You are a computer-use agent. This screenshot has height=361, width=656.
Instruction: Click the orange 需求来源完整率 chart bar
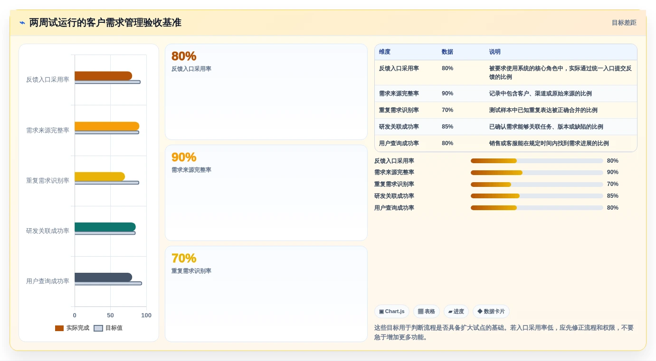point(107,126)
